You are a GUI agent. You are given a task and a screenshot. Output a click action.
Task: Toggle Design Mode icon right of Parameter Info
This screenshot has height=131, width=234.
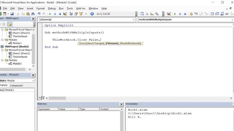(169, 14)
